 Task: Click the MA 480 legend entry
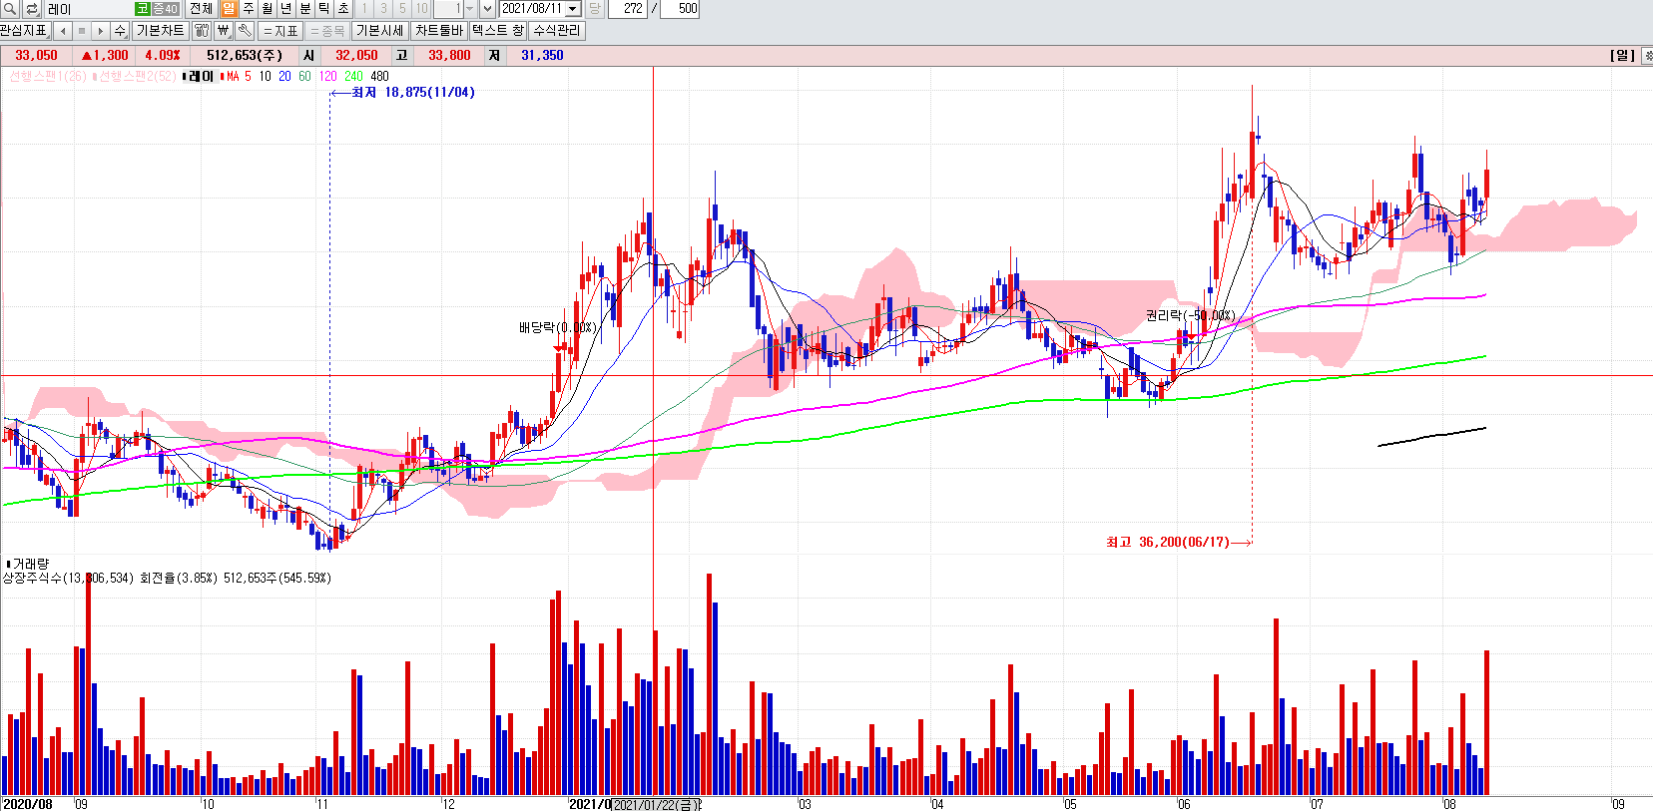point(379,76)
